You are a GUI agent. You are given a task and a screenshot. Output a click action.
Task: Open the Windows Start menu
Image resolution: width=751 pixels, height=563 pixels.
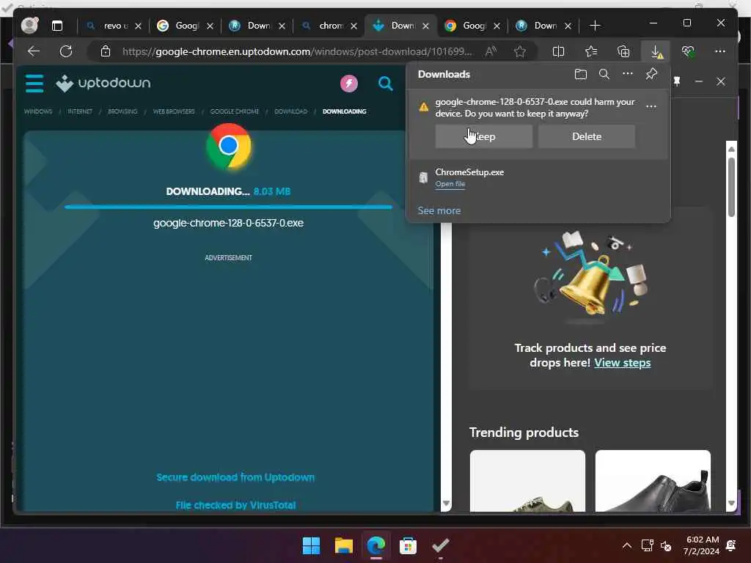coord(311,545)
